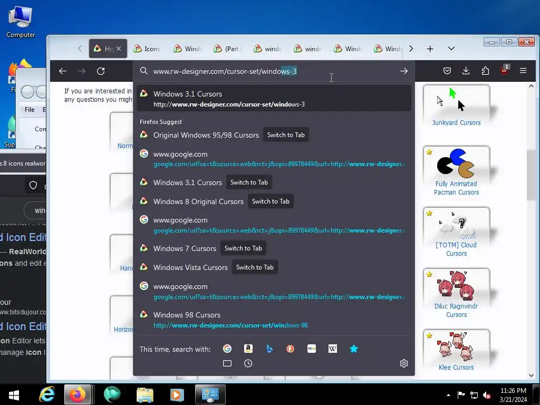
Task: Click Internet Explorer on the taskbar
Action: point(47,394)
